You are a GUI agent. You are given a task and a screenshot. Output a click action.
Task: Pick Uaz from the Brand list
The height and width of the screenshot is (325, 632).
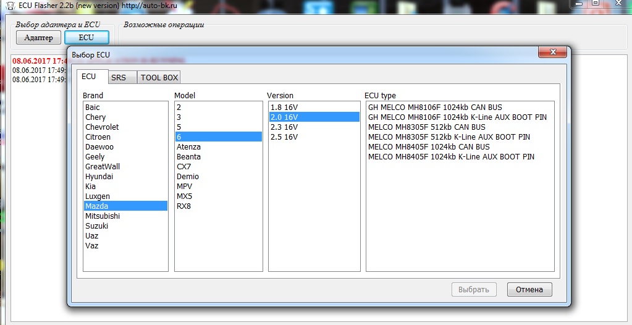pos(125,236)
